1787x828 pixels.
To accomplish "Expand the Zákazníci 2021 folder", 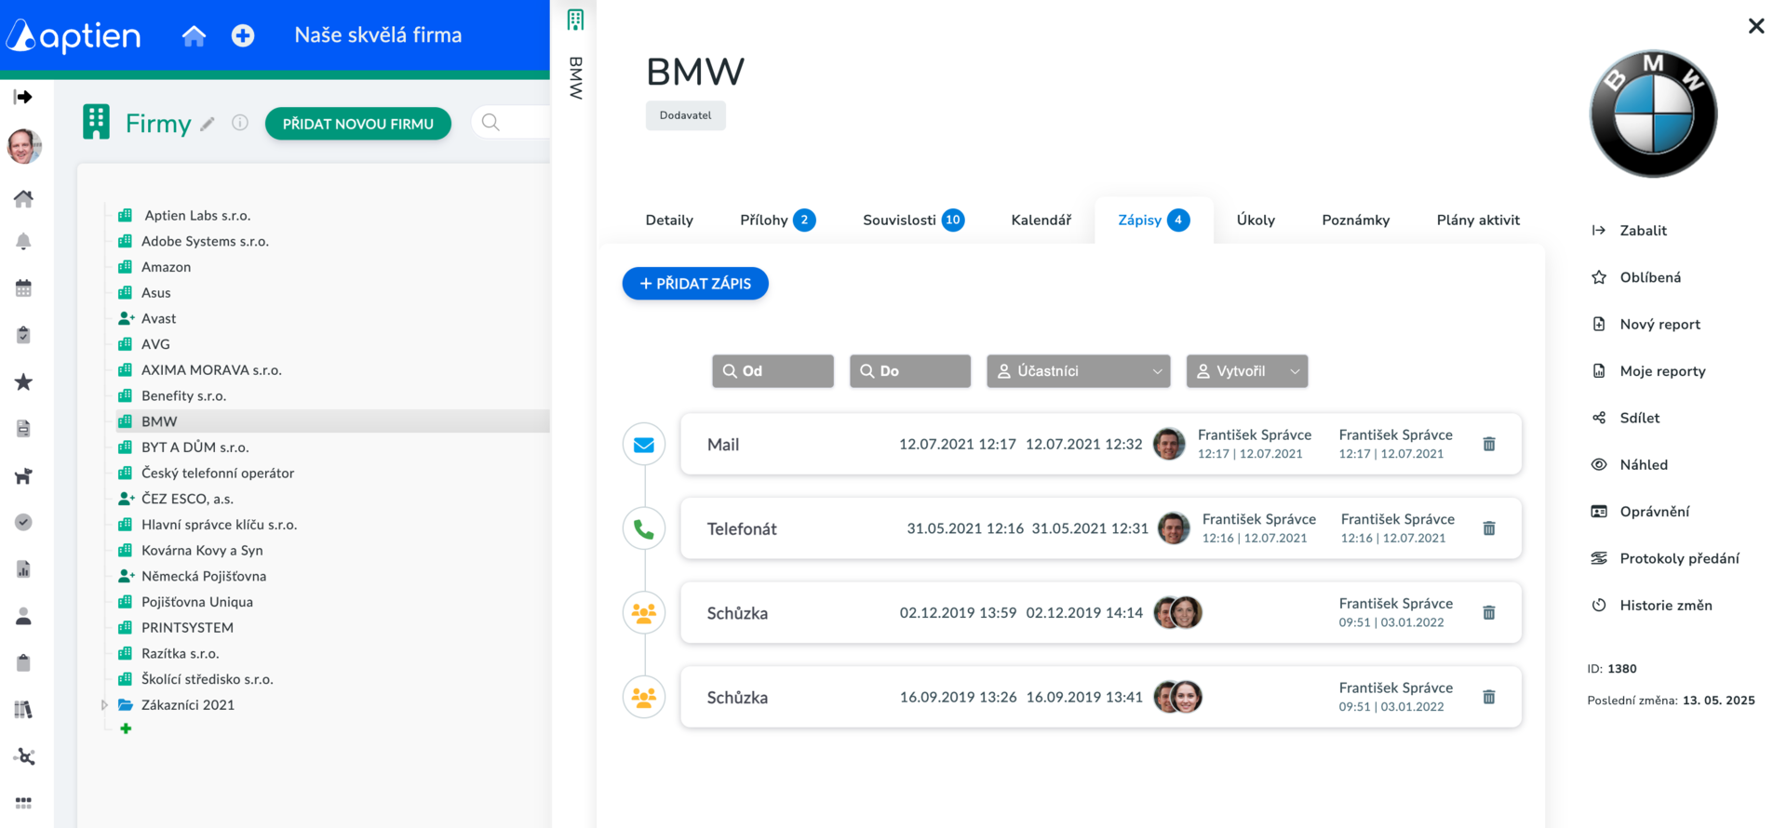I will point(104,705).
